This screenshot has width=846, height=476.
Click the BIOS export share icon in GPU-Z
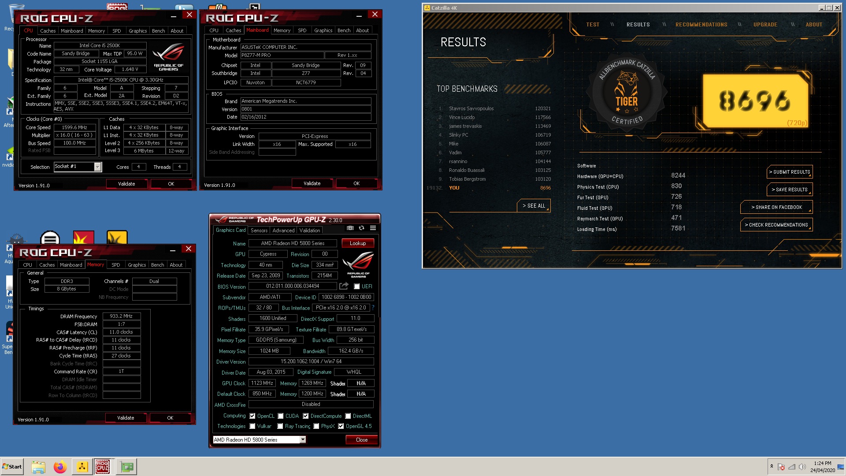click(344, 286)
